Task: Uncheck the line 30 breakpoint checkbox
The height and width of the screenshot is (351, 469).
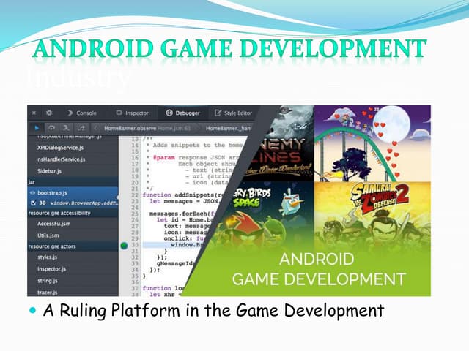Action: coord(32,202)
